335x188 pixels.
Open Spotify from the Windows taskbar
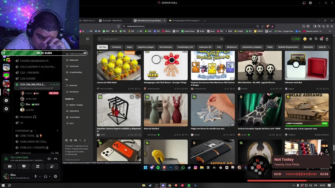189,185
